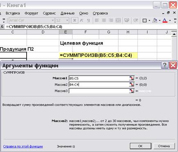Click the OK button
Image resolution: width=178 pixels, height=152 pixels.
140,146
